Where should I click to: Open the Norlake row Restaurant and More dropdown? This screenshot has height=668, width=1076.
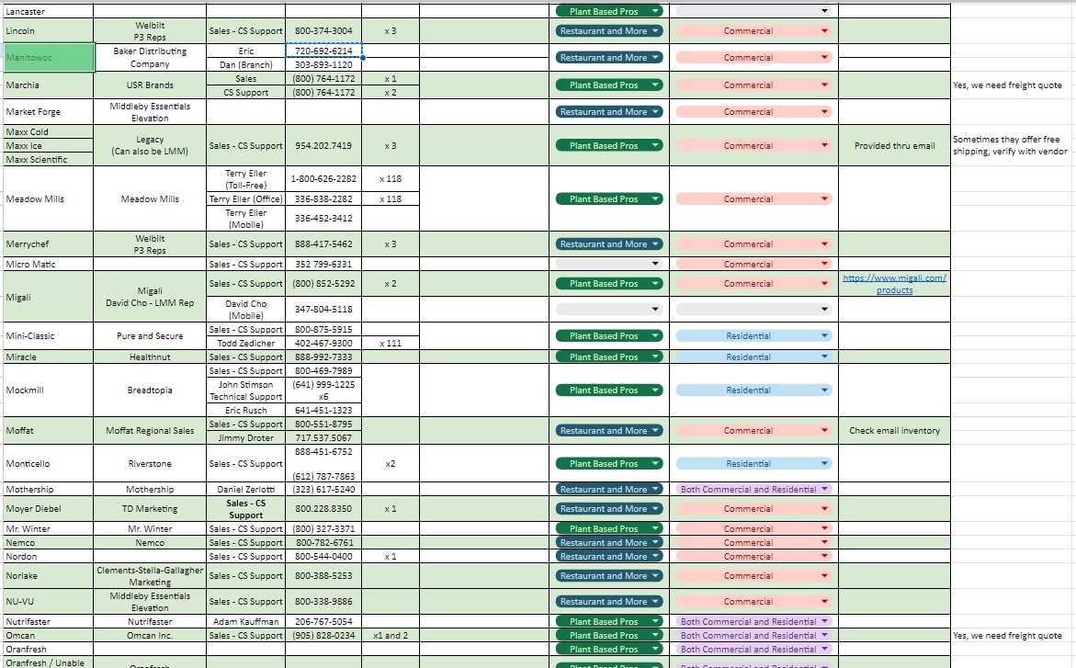pyautogui.click(x=608, y=576)
